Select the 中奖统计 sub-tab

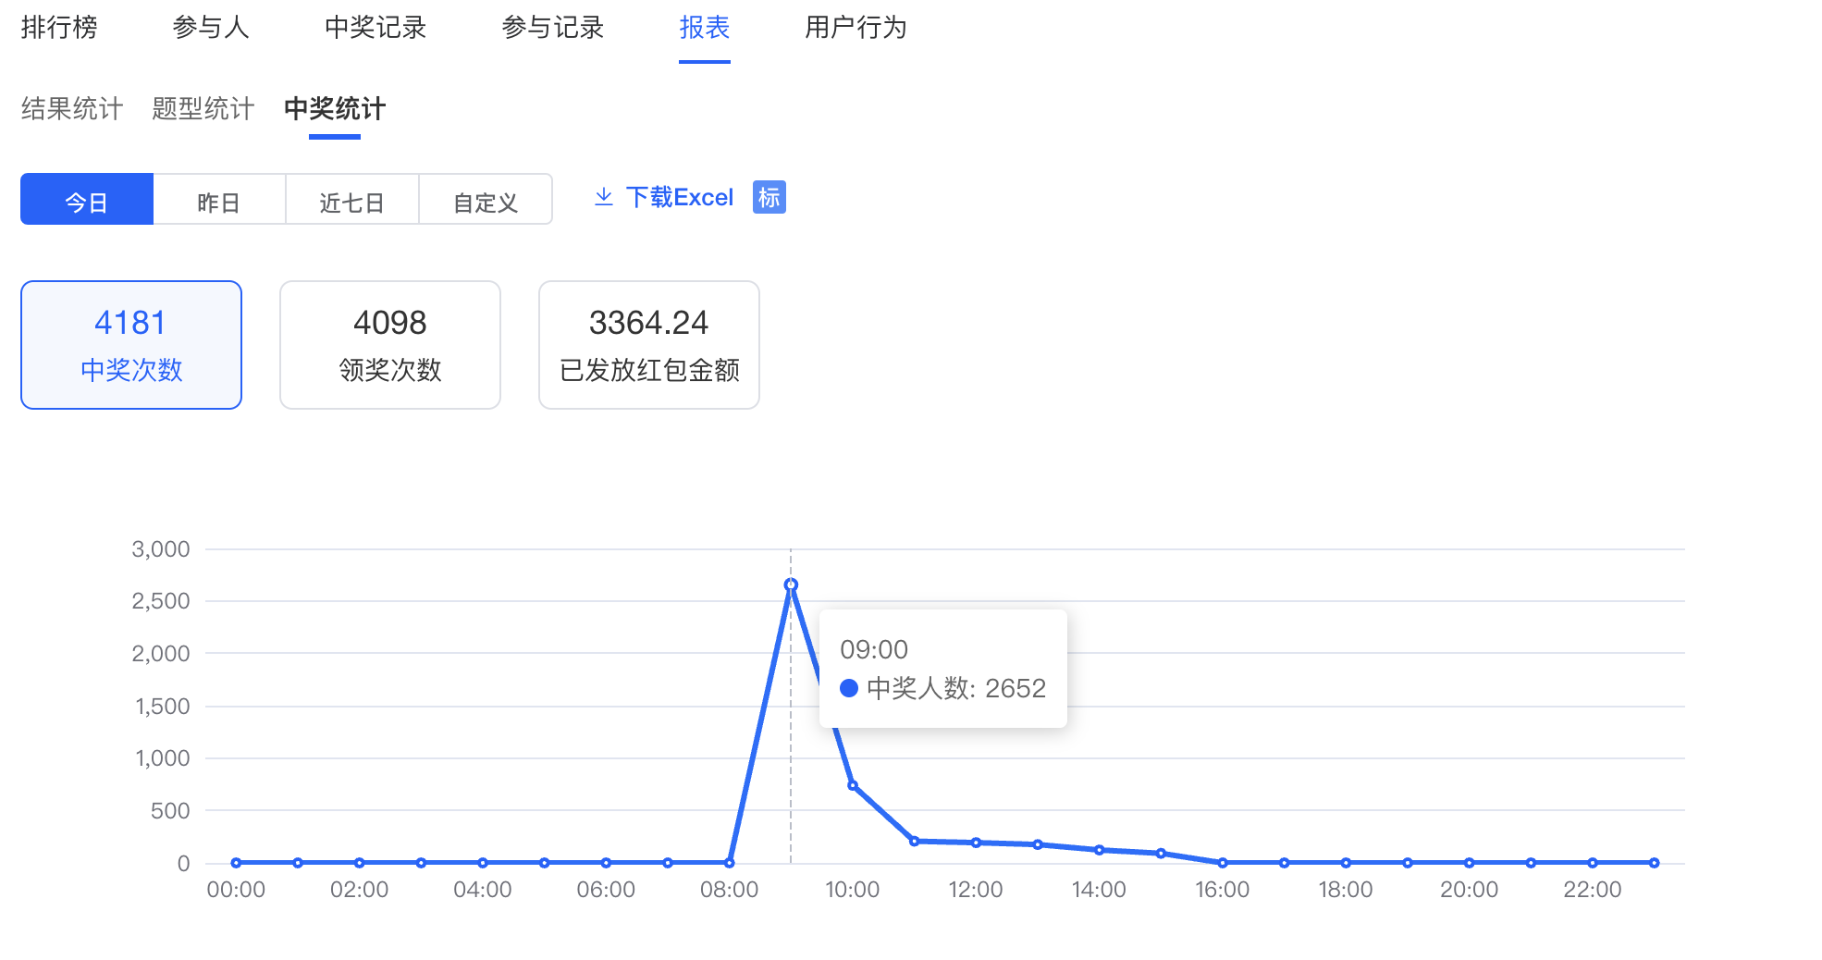335,109
